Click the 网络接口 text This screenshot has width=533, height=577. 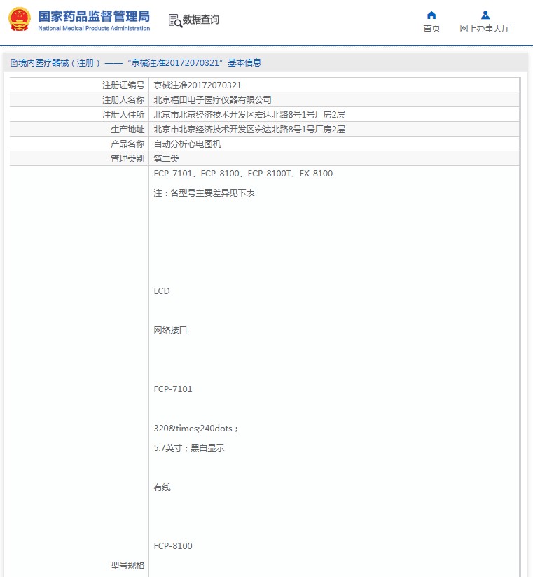pos(170,330)
